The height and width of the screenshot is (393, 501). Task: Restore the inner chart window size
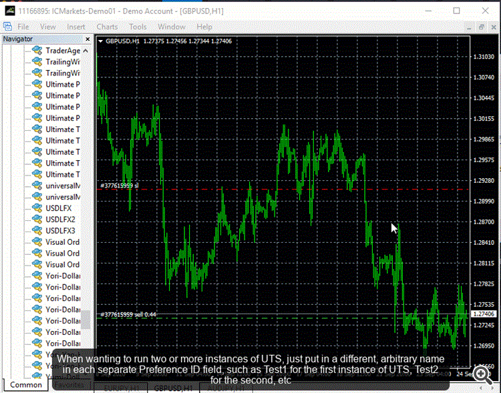[x=482, y=27]
